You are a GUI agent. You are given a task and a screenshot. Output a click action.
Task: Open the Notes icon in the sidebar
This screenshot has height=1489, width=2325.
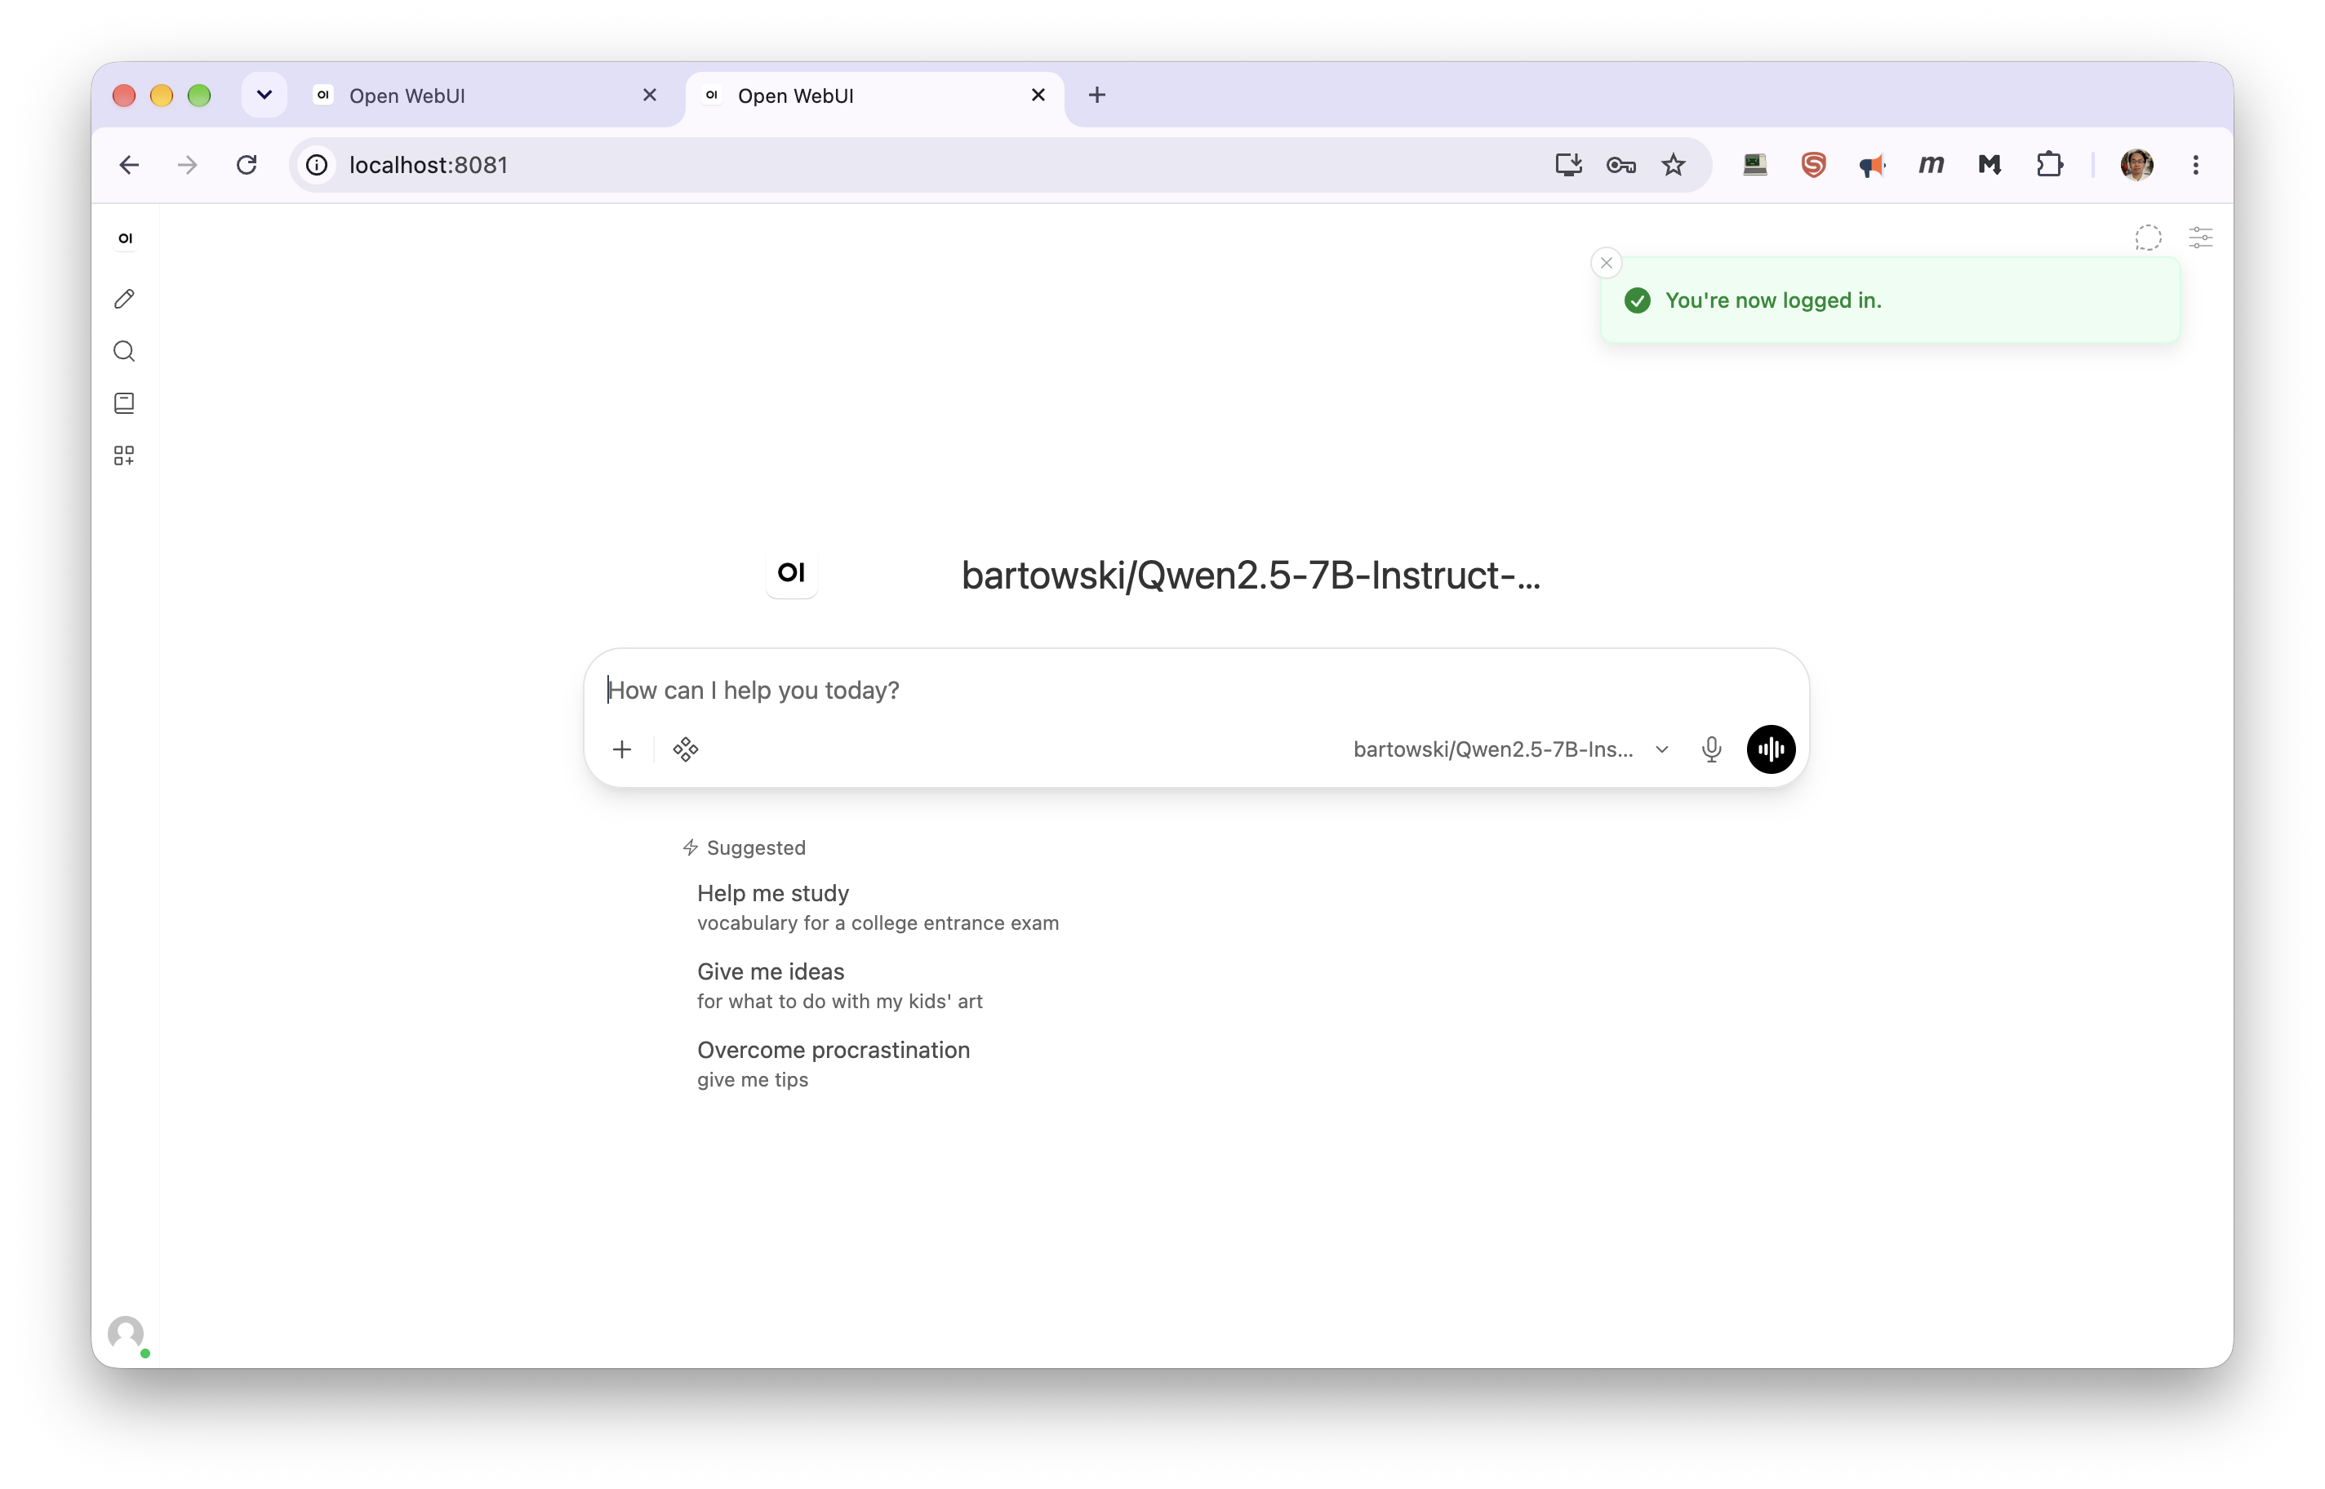click(x=125, y=403)
